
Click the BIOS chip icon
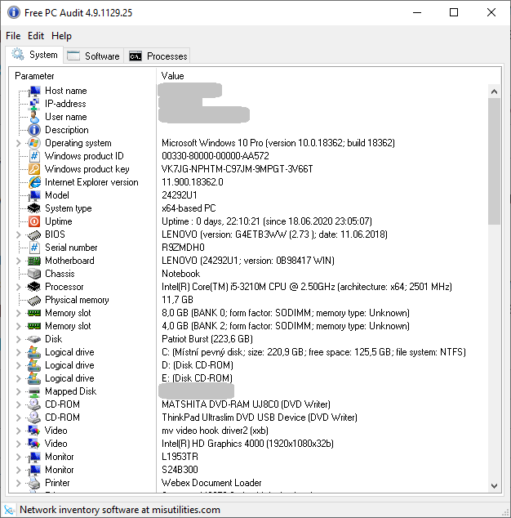34,234
